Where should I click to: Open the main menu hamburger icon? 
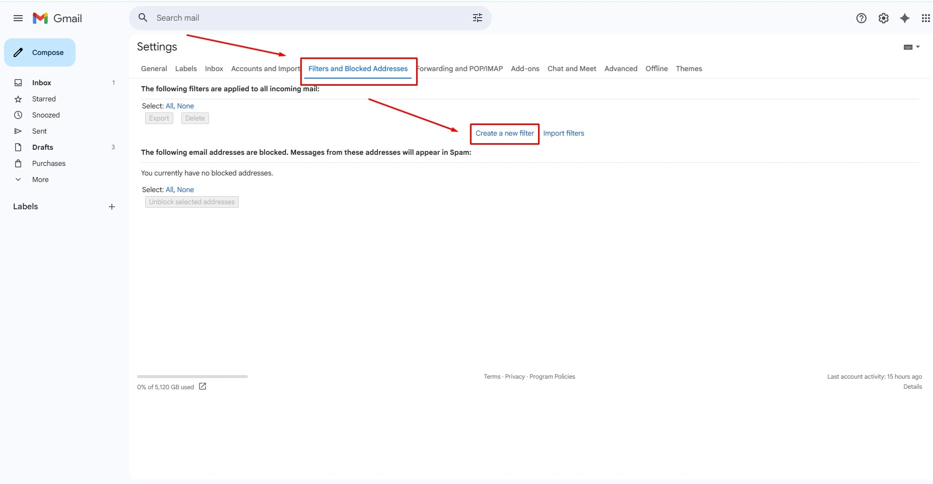[x=18, y=18]
